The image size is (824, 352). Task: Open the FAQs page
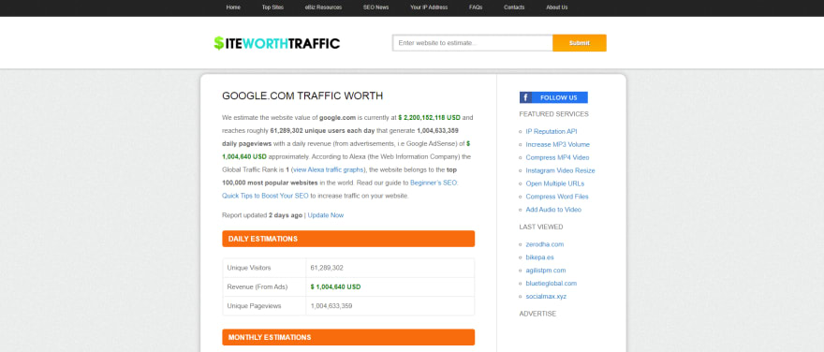[476, 7]
